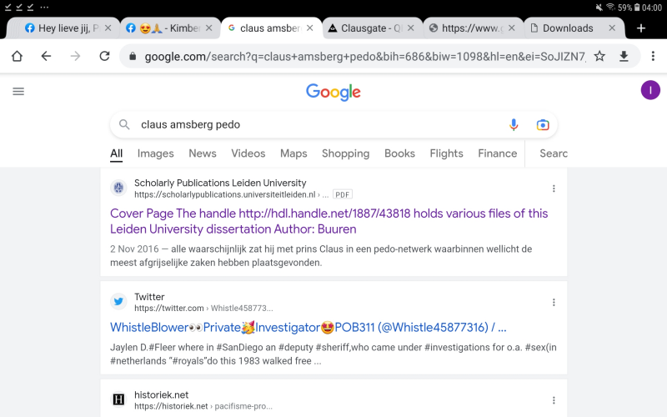Viewport: 667px width, 417px height.
Task: Open the Leiden University dissertation result link
Action: pyautogui.click(x=328, y=221)
